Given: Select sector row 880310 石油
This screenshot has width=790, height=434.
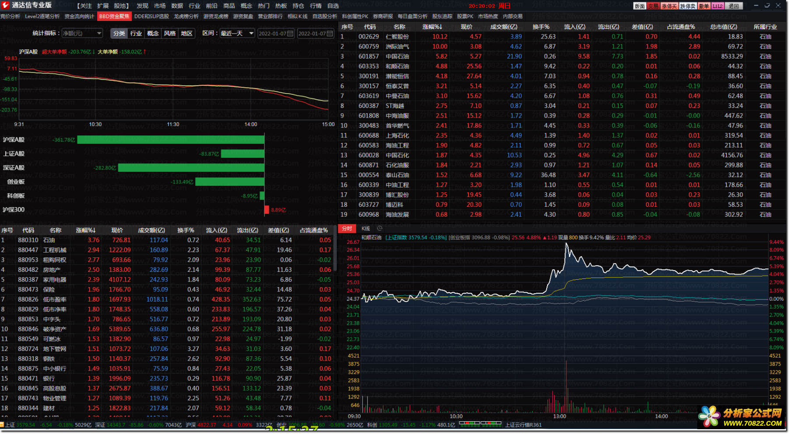Looking at the screenshot, I should (166, 240).
